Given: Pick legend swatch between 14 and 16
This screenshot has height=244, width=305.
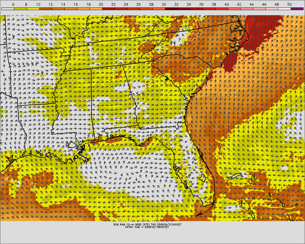Looking at the screenshot, I should (x=71, y=9).
